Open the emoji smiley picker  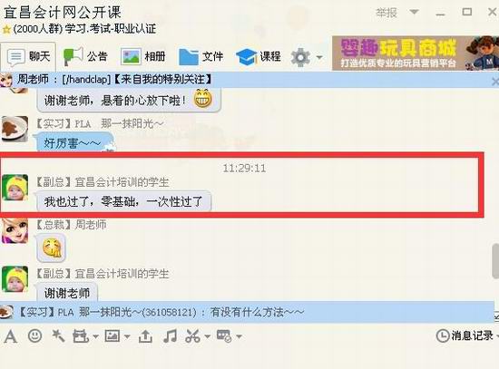(x=35, y=335)
